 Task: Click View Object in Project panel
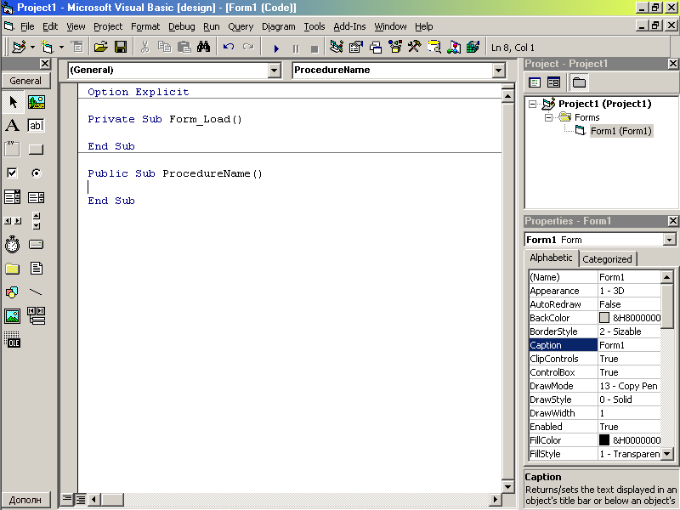(554, 82)
